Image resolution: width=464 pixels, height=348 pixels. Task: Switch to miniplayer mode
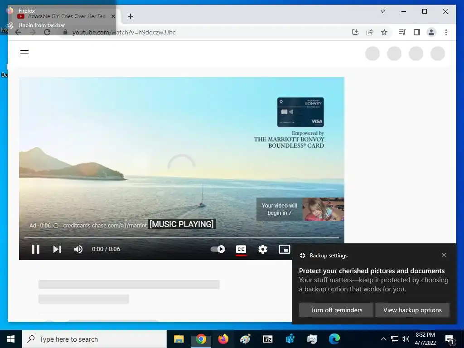285,249
